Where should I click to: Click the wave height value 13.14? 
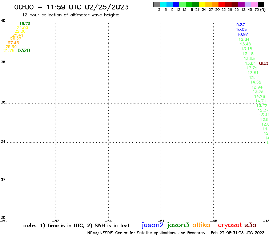(x=254, y=78)
